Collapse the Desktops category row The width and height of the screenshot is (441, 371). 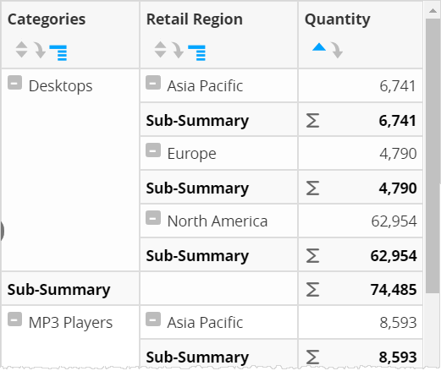[14, 83]
